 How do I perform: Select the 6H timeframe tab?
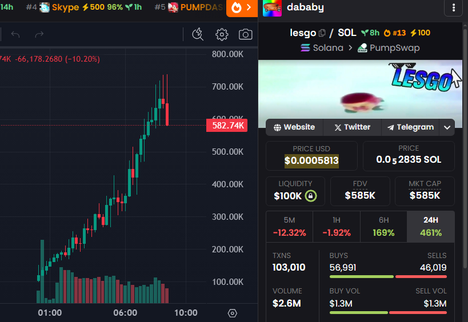tap(383, 227)
